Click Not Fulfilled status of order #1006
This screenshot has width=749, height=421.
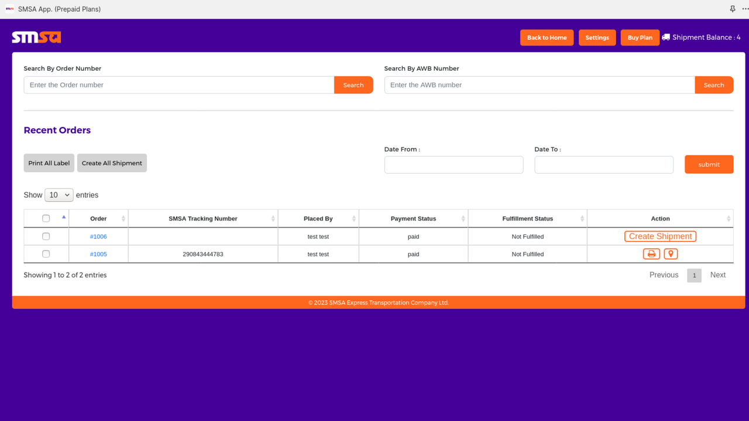click(527, 237)
